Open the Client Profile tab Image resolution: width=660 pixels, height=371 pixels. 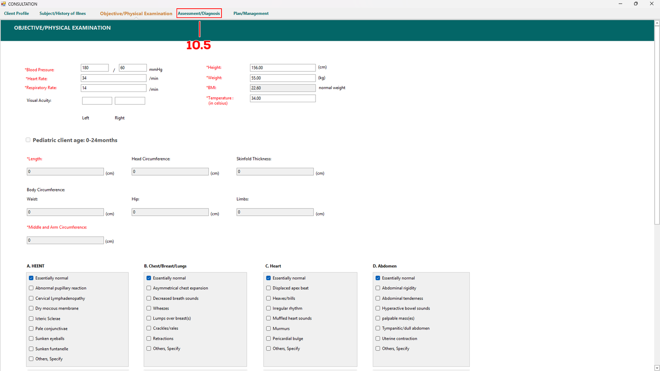16,14
